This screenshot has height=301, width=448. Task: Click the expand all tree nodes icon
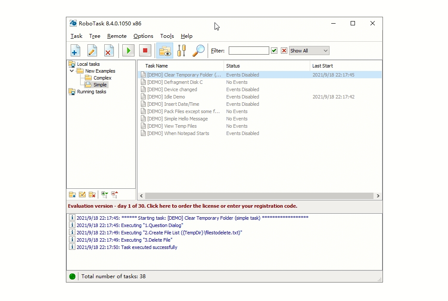click(x=105, y=195)
